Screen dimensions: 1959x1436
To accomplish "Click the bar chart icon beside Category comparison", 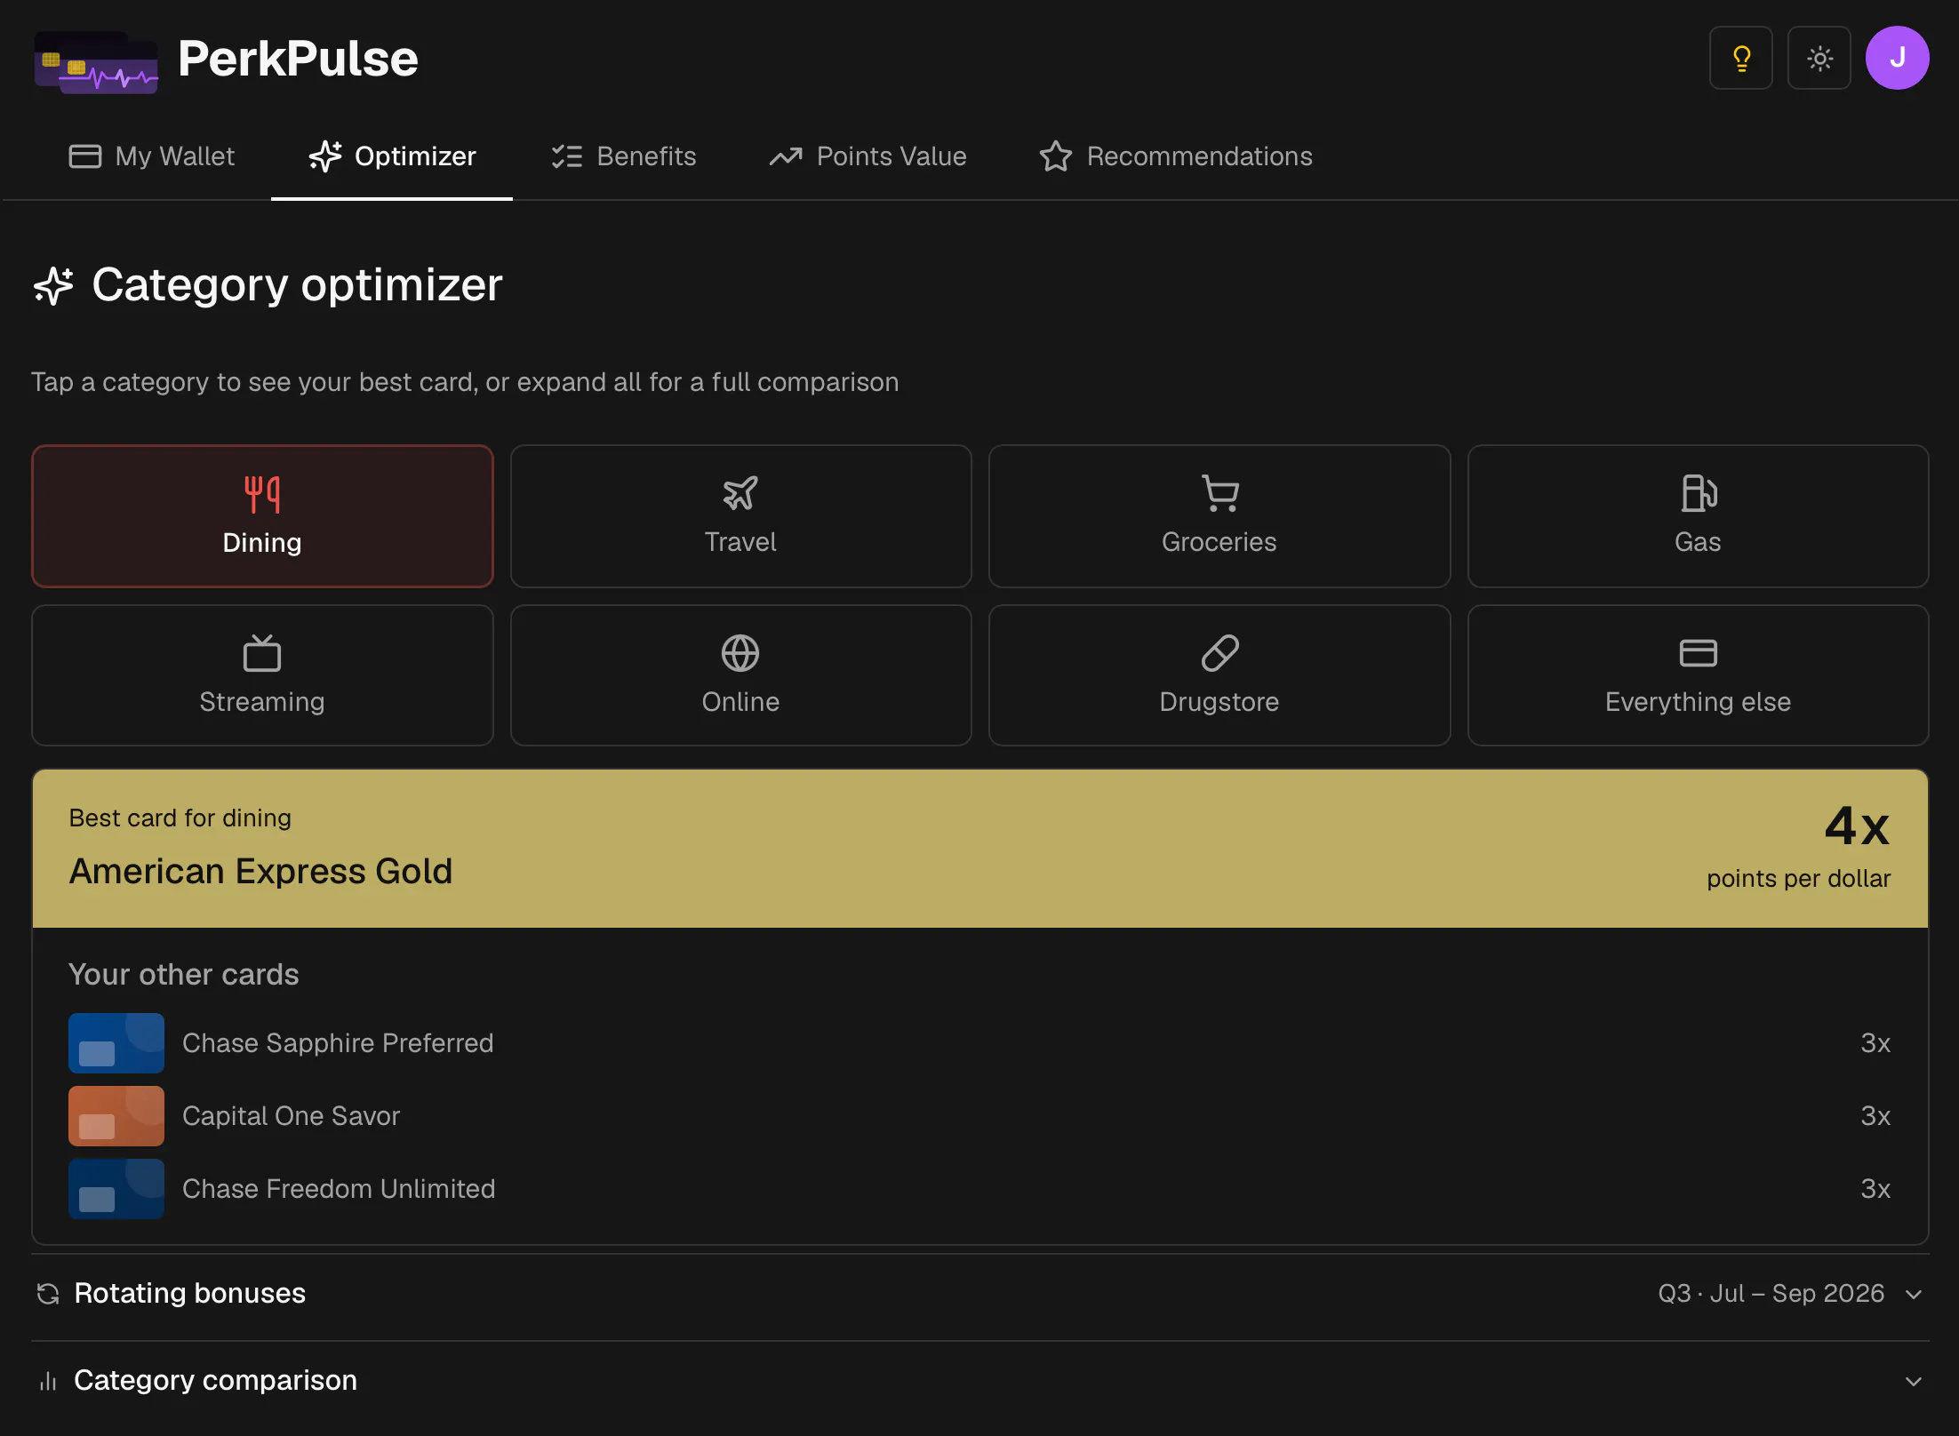I will 48,1381.
